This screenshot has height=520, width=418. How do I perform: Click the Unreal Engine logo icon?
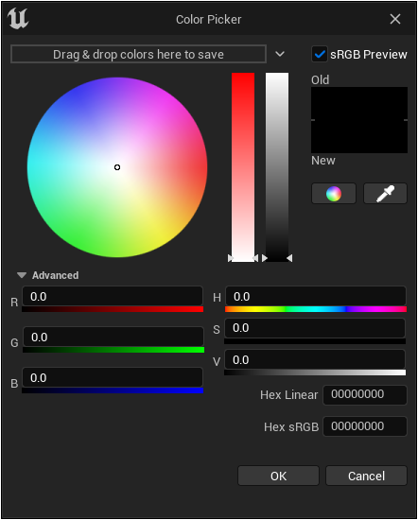pyautogui.click(x=18, y=19)
